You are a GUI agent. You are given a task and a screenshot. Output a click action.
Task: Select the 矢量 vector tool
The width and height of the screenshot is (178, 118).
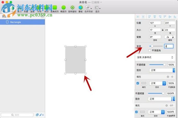click(x=26, y=9)
